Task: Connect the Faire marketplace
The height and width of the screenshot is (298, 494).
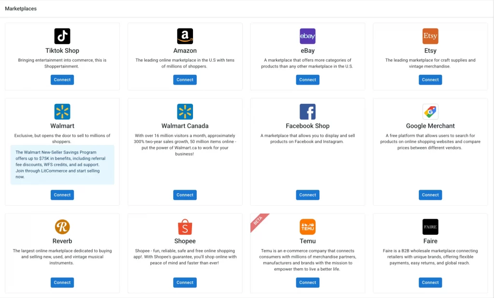Action: [430, 283]
